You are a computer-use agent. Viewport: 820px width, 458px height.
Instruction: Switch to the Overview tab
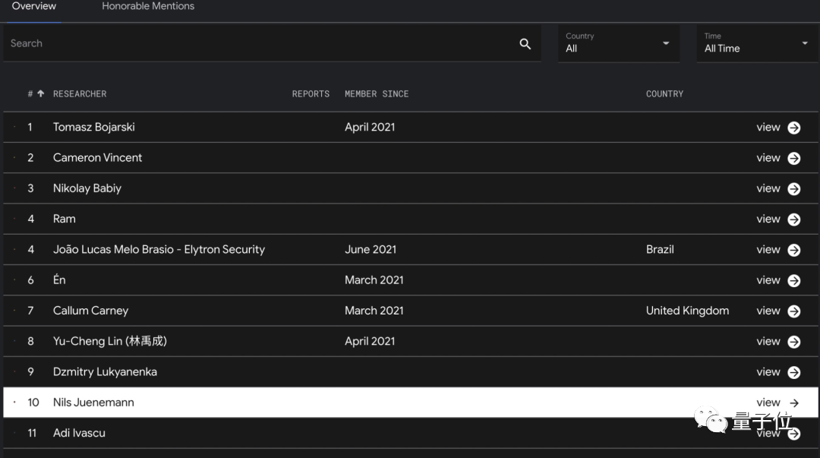pyautogui.click(x=33, y=7)
